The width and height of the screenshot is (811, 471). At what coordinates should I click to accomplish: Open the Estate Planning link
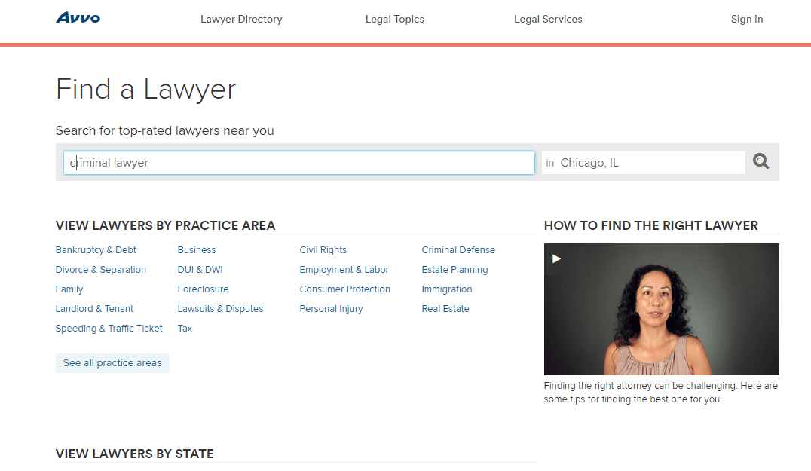(454, 270)
